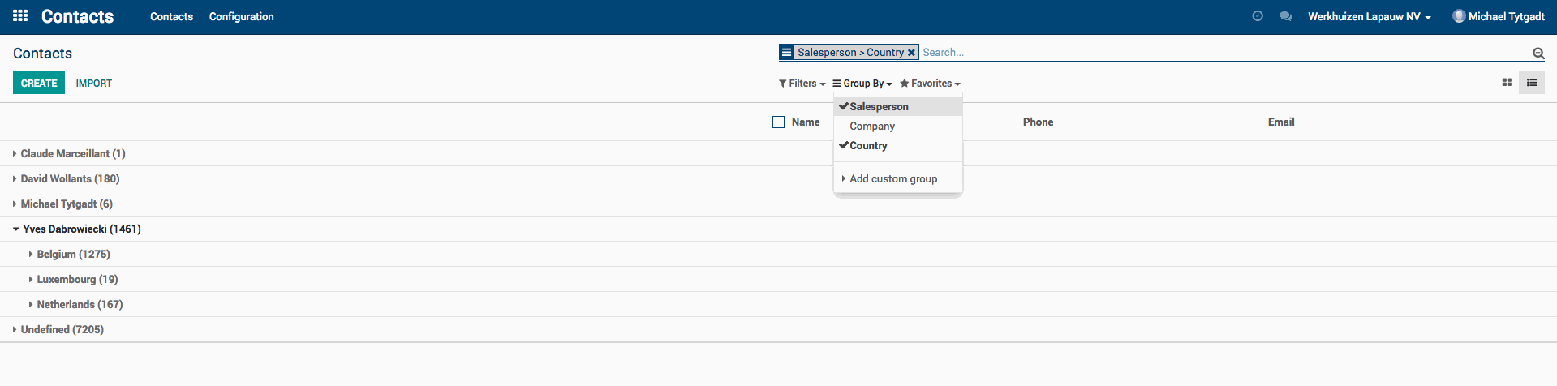Click Michael Tytgadt user avatar
This screenshot has width=1557, height=386.
point(1459,16)
